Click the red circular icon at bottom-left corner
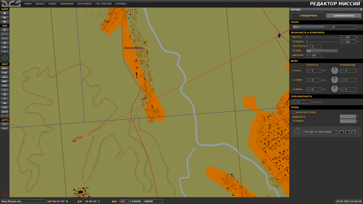Screen dimensions: 363x204 point(5,193)
